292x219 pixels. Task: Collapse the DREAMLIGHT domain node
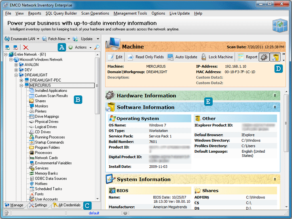(16, 75)
